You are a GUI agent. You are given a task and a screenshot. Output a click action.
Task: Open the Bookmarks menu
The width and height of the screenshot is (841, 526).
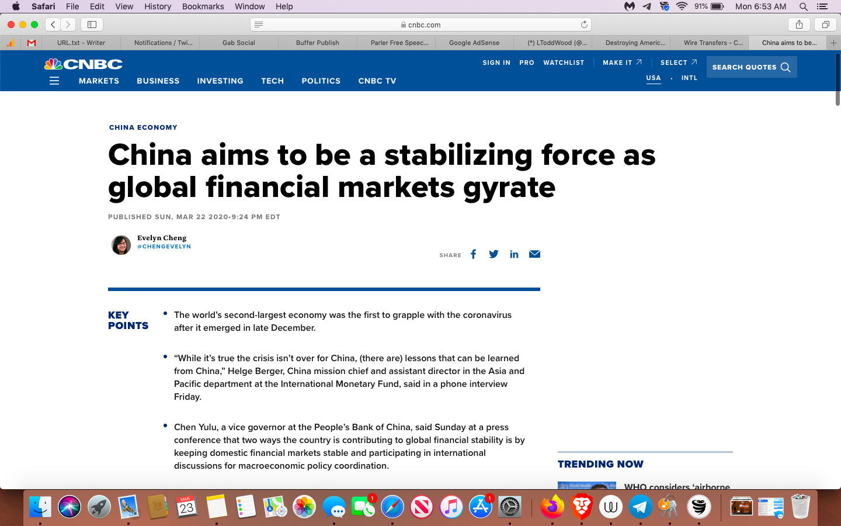203,6
